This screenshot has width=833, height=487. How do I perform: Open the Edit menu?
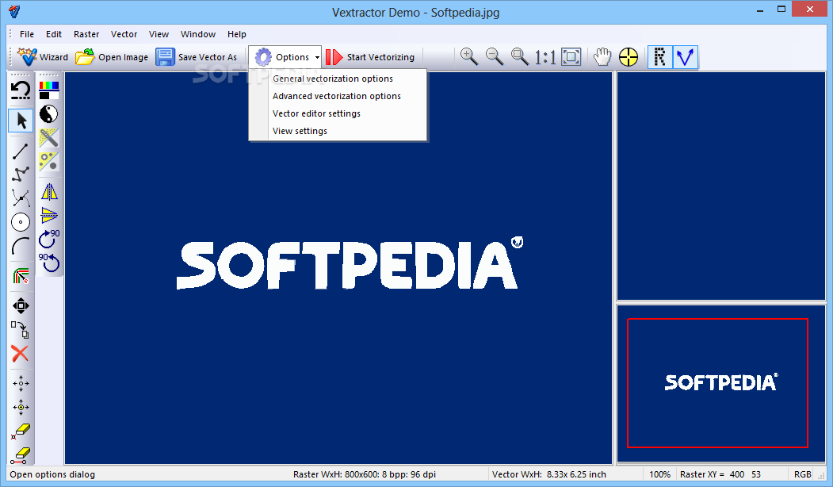tap(54, 34)
